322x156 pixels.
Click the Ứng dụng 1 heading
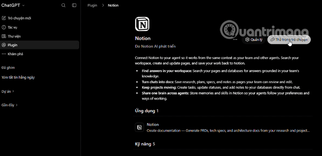(147, 111)
